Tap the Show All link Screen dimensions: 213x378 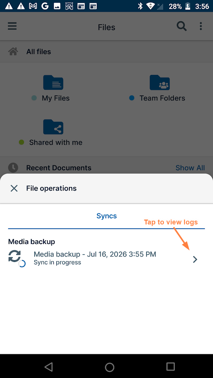(190, 168)
